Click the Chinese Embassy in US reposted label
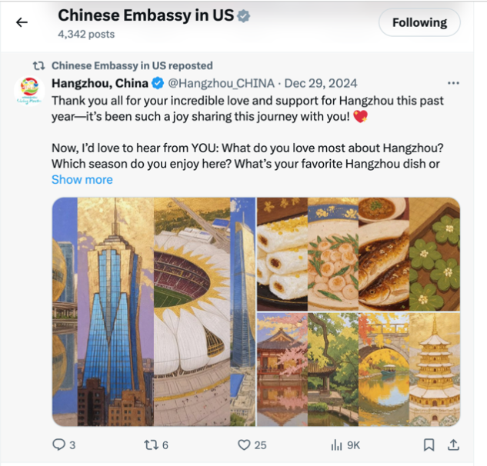 point(132,65)
